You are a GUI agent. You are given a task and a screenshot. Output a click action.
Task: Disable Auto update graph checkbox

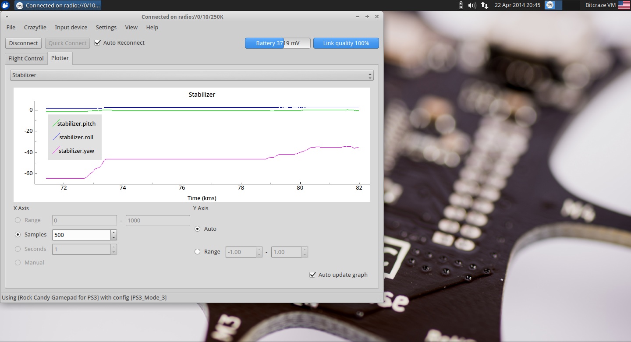pyautogui.click(x=312, y=275)
